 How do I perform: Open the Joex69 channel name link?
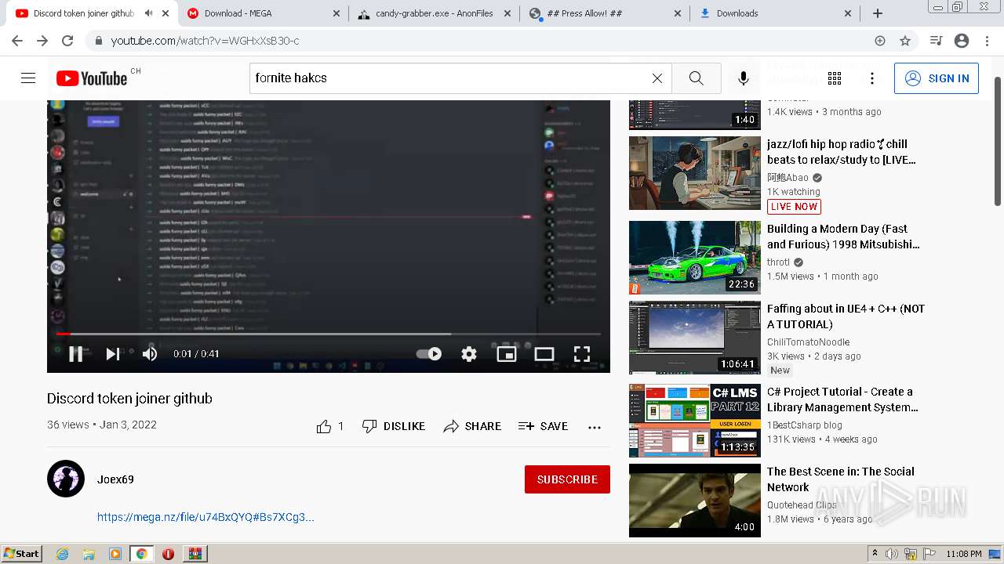click(x=115, y=479)
